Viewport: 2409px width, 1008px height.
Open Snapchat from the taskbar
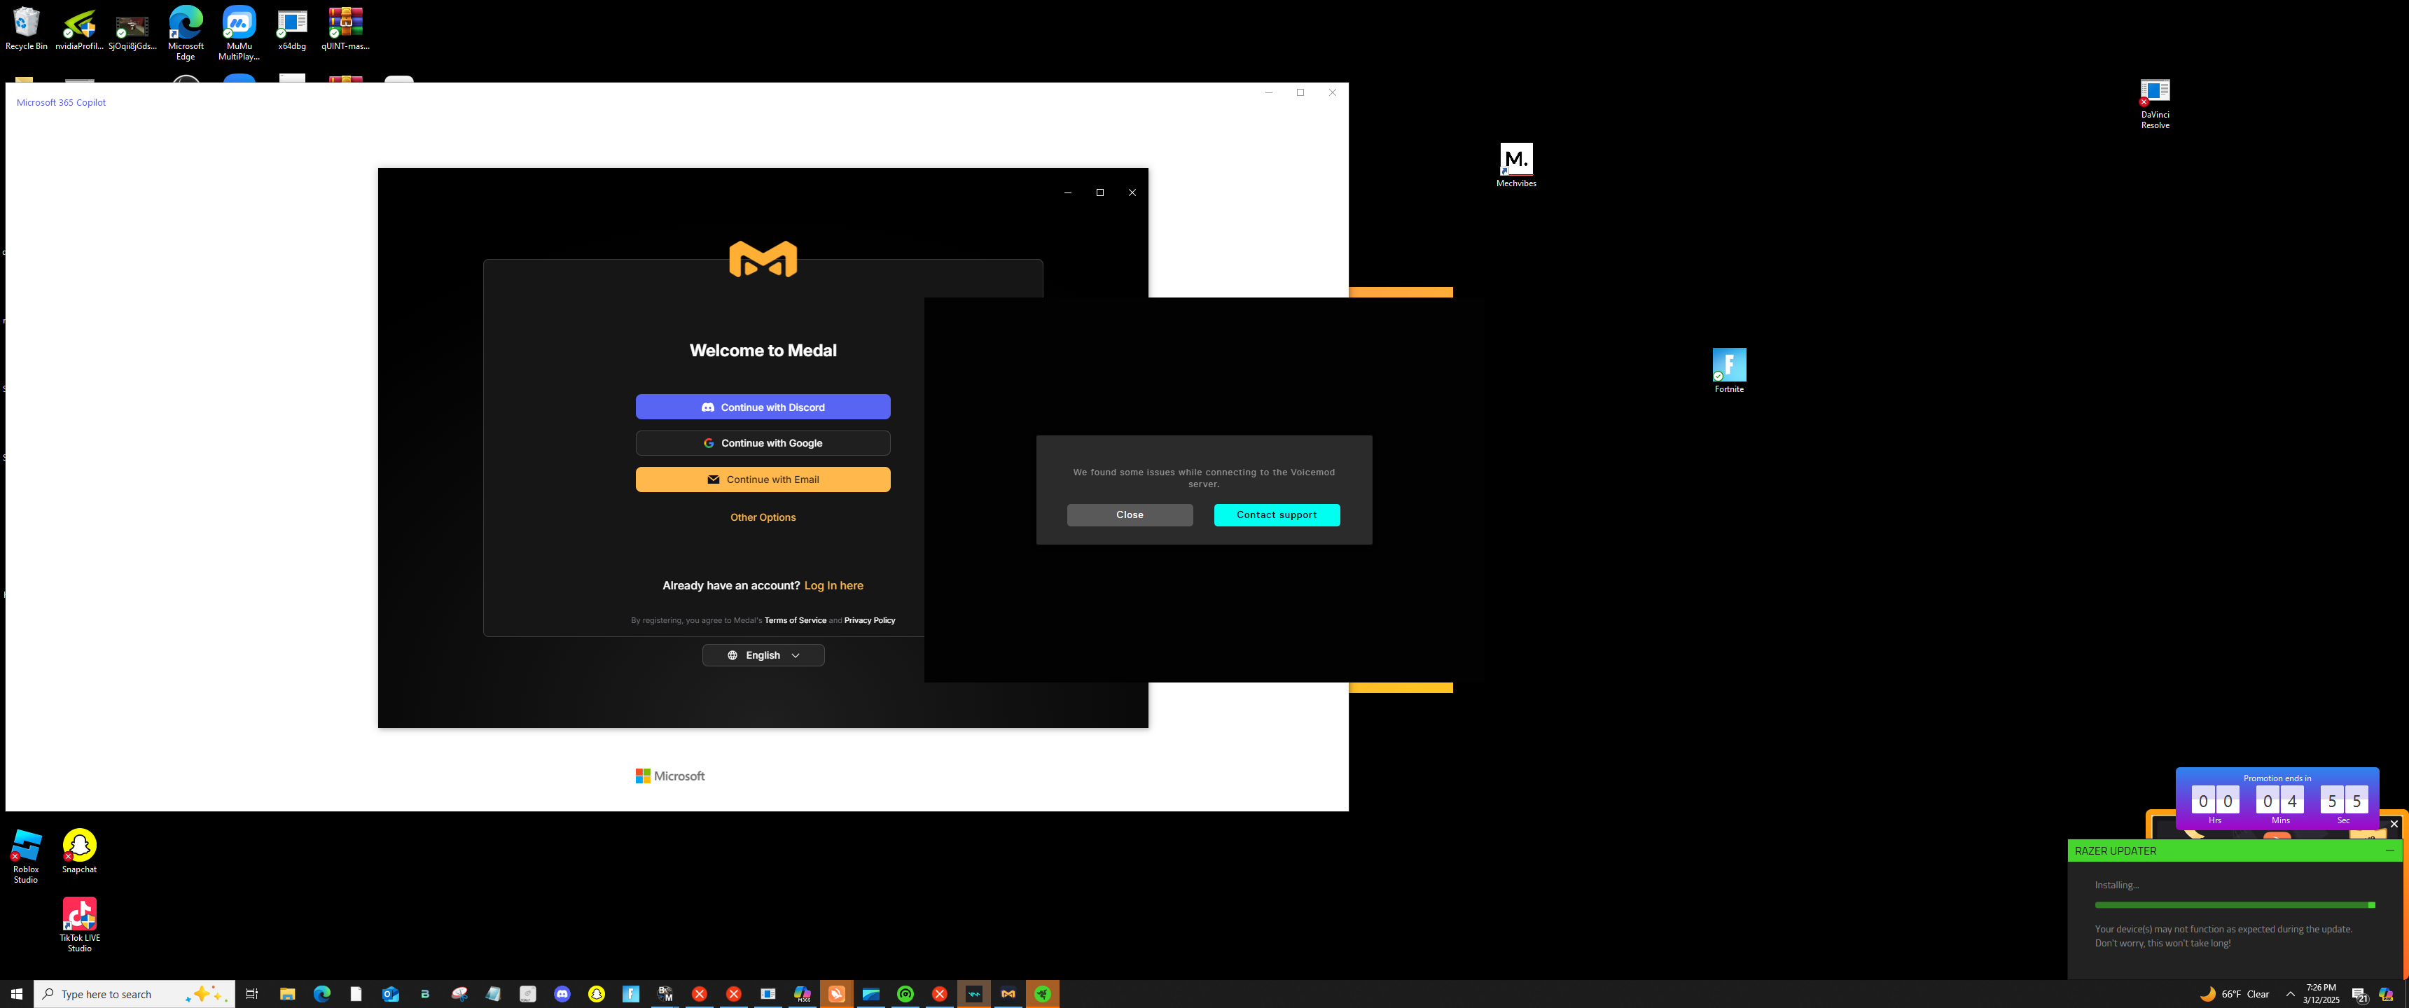tap(597, 994)
